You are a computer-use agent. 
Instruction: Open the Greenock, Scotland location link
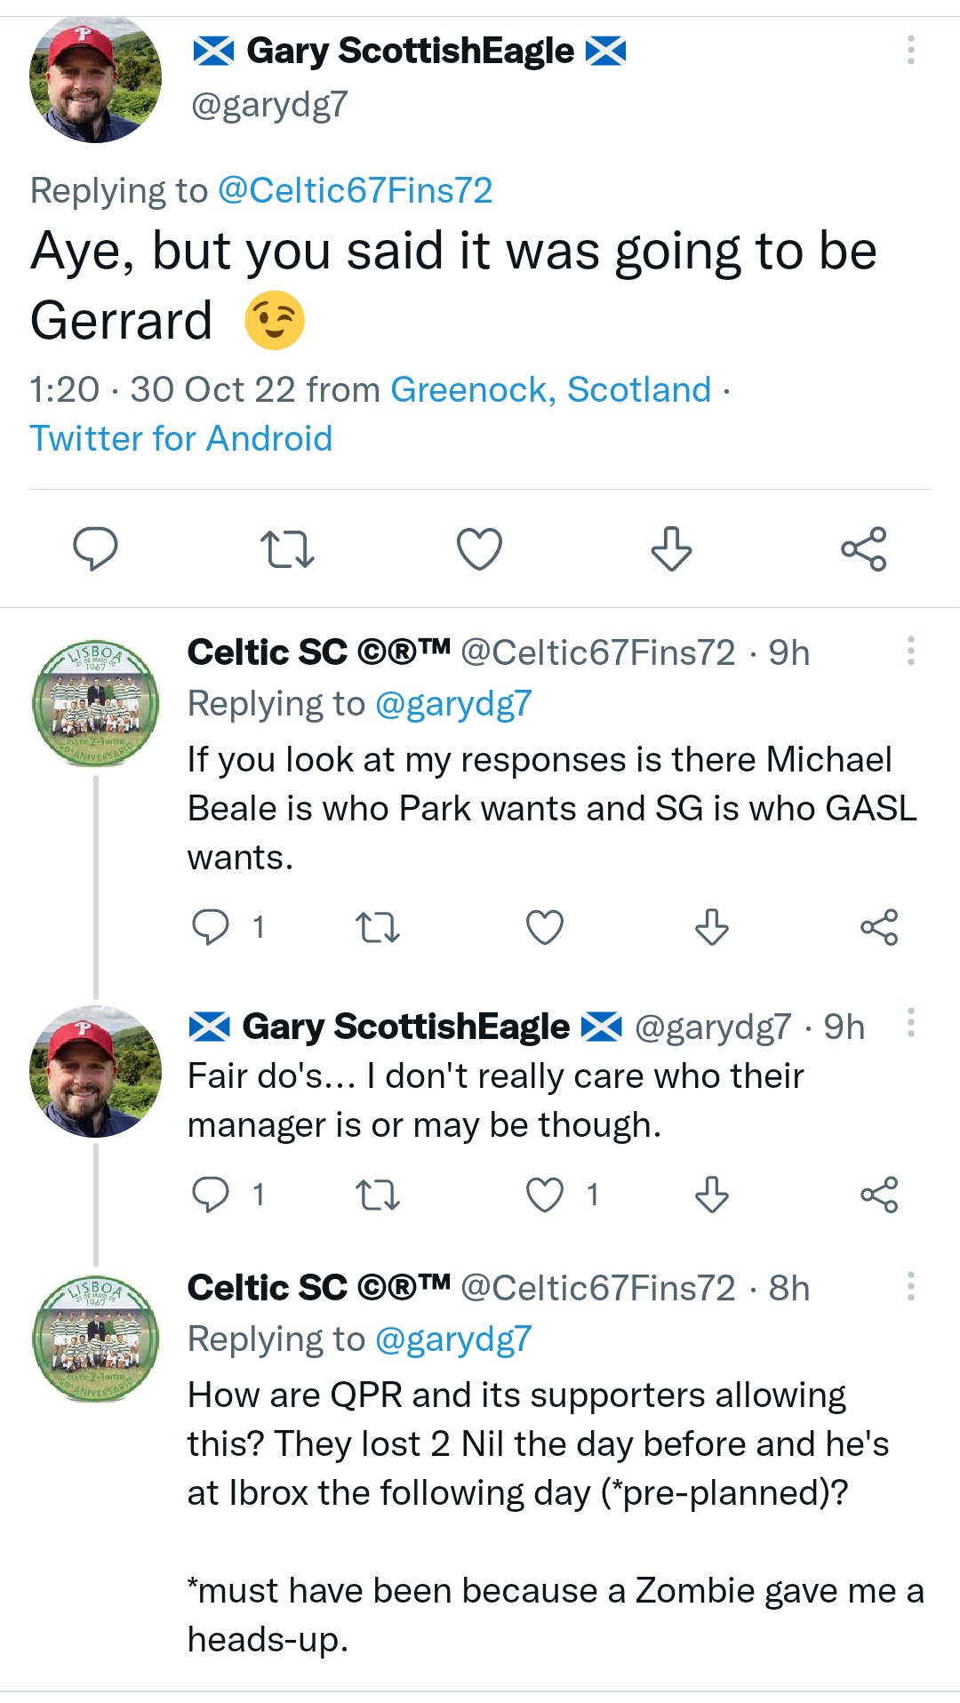(x=550, y=389)
